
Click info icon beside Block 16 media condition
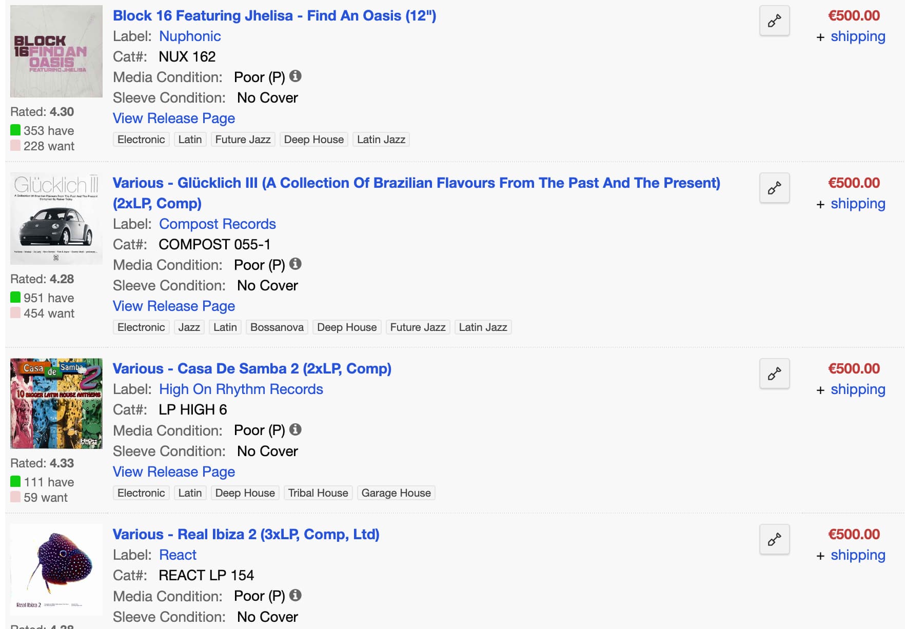tap(296, 76)
